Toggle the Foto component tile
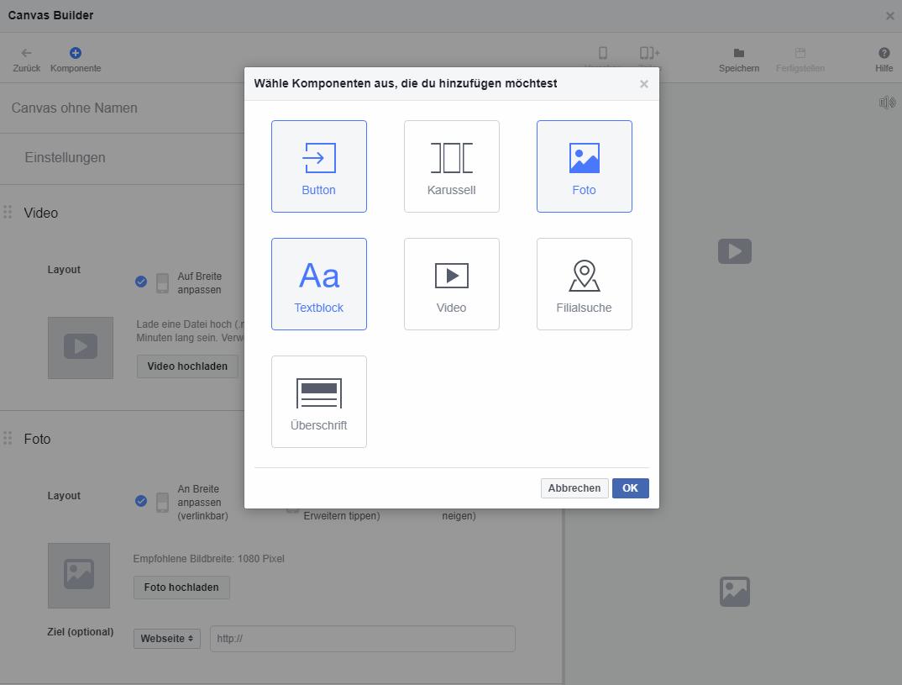The width and height of the screenshot is (902, 685). [584, 166]
